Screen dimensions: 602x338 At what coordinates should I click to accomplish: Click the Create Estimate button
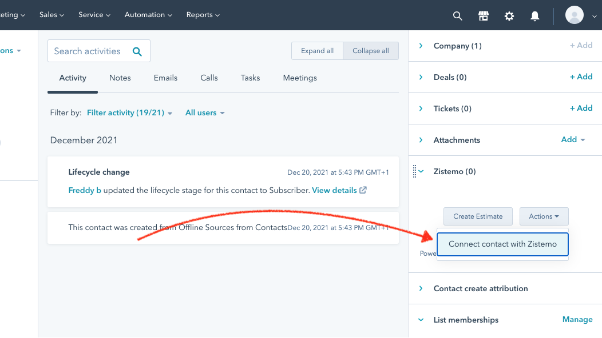tap(478, 216)
